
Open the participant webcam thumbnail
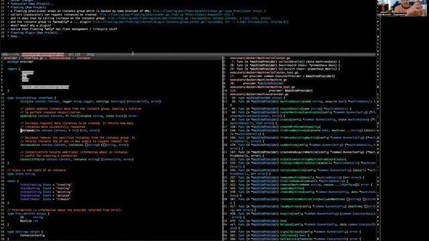402,8
